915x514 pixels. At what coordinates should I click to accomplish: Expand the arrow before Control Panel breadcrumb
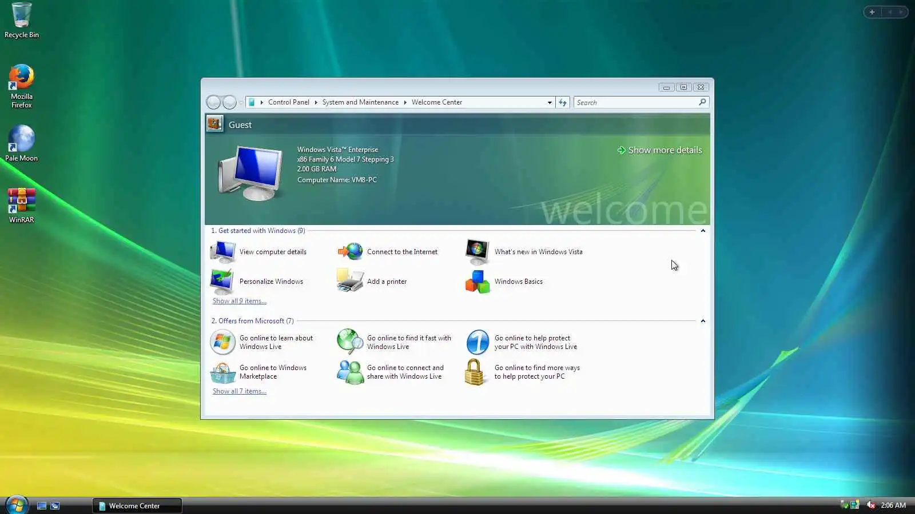click(262, 102)
